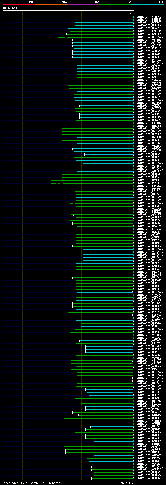Screen dimensions: 166x485
Task: Open hit UniRef100_Q9YHD1
Action: [149, 134]
